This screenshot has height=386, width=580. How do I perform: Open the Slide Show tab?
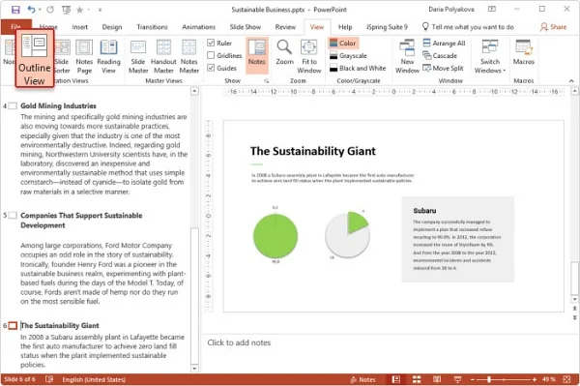tap(245, 27)
